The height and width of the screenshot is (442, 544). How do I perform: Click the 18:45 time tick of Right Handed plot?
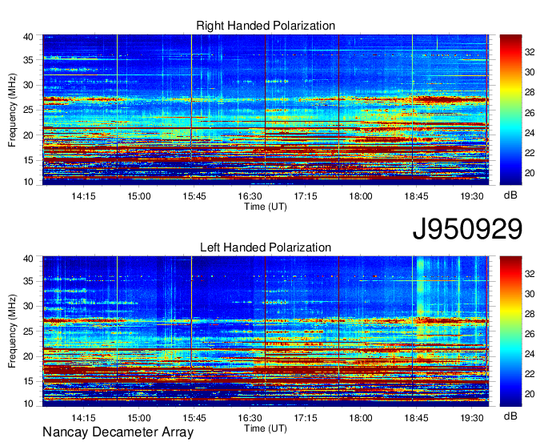[416, 196]
